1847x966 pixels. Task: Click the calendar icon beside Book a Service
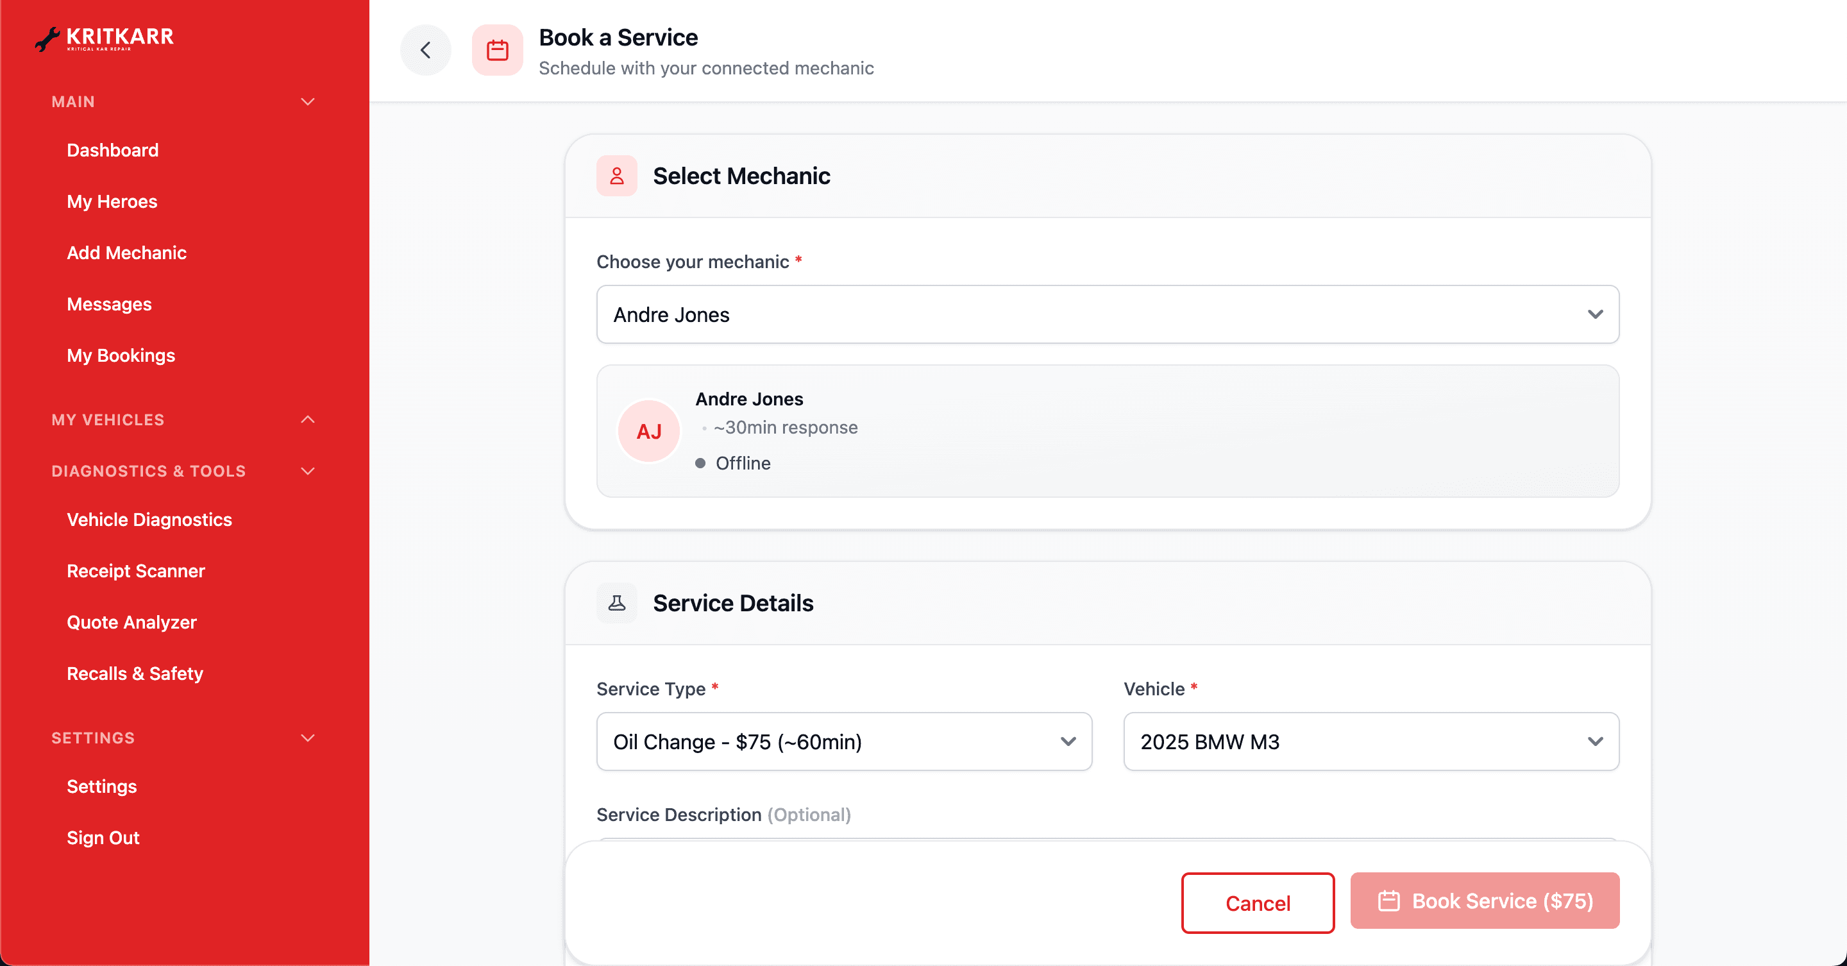[498, 49]
